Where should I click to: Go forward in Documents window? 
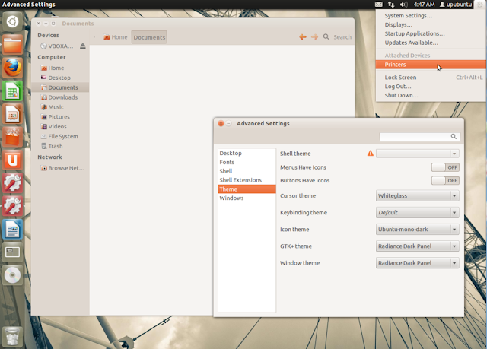(314, 37)
